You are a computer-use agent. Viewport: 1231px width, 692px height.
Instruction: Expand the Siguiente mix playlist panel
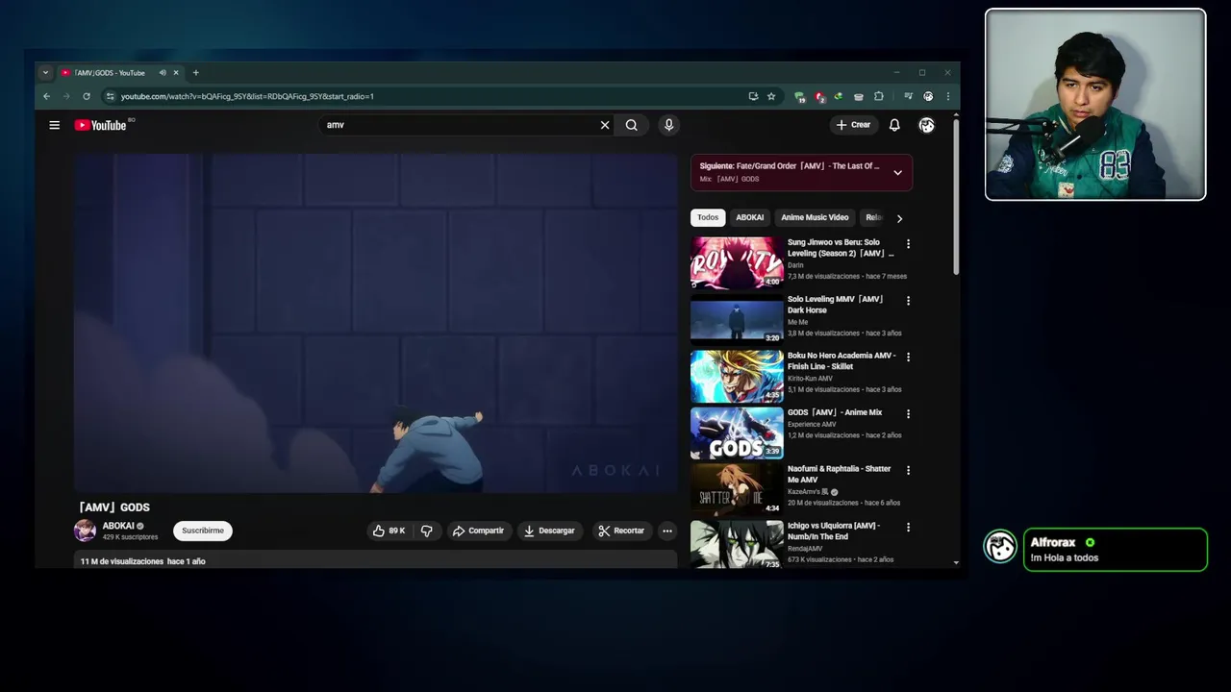897,173
